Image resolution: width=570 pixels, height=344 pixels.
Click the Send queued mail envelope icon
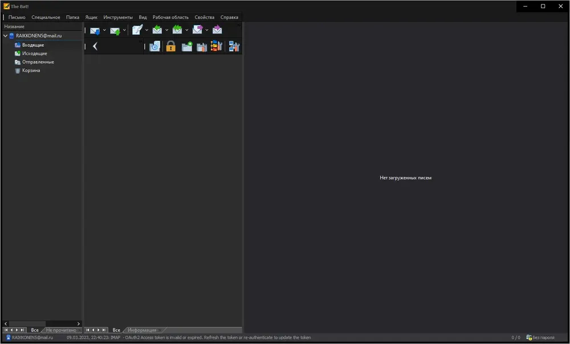[115, 31]
